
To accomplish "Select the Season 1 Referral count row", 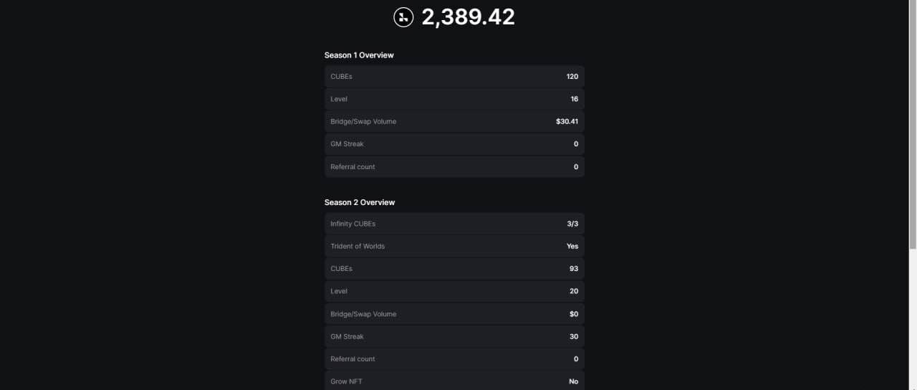I will pyautogui.click(x=454, y=167).
